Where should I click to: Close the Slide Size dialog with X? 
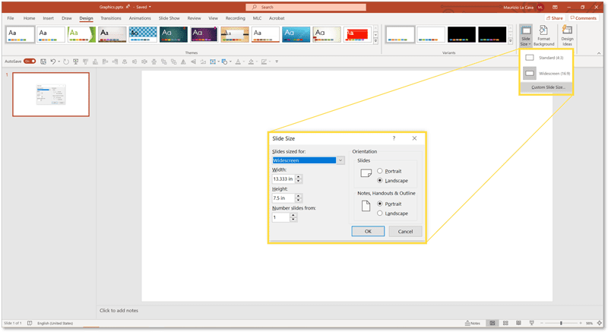coord(414,138)
